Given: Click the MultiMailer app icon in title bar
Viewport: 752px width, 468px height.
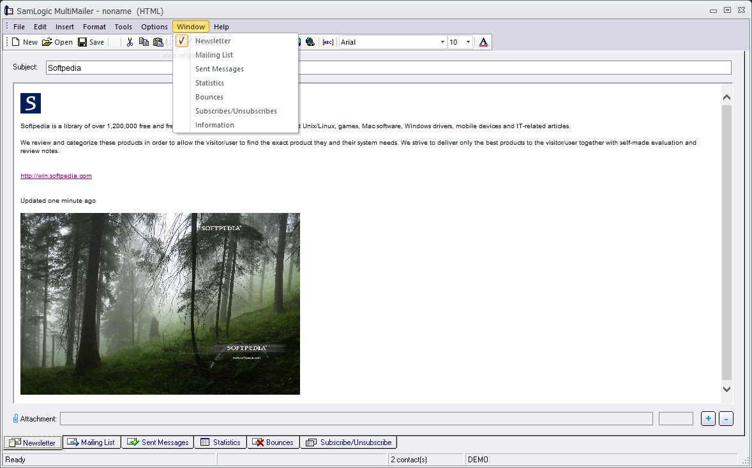Looking at the screenshot, I should (9, 10).
